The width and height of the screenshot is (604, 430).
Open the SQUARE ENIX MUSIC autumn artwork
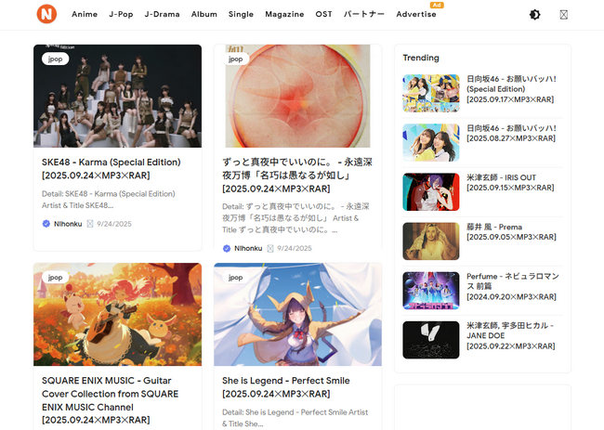click(117, 314)
